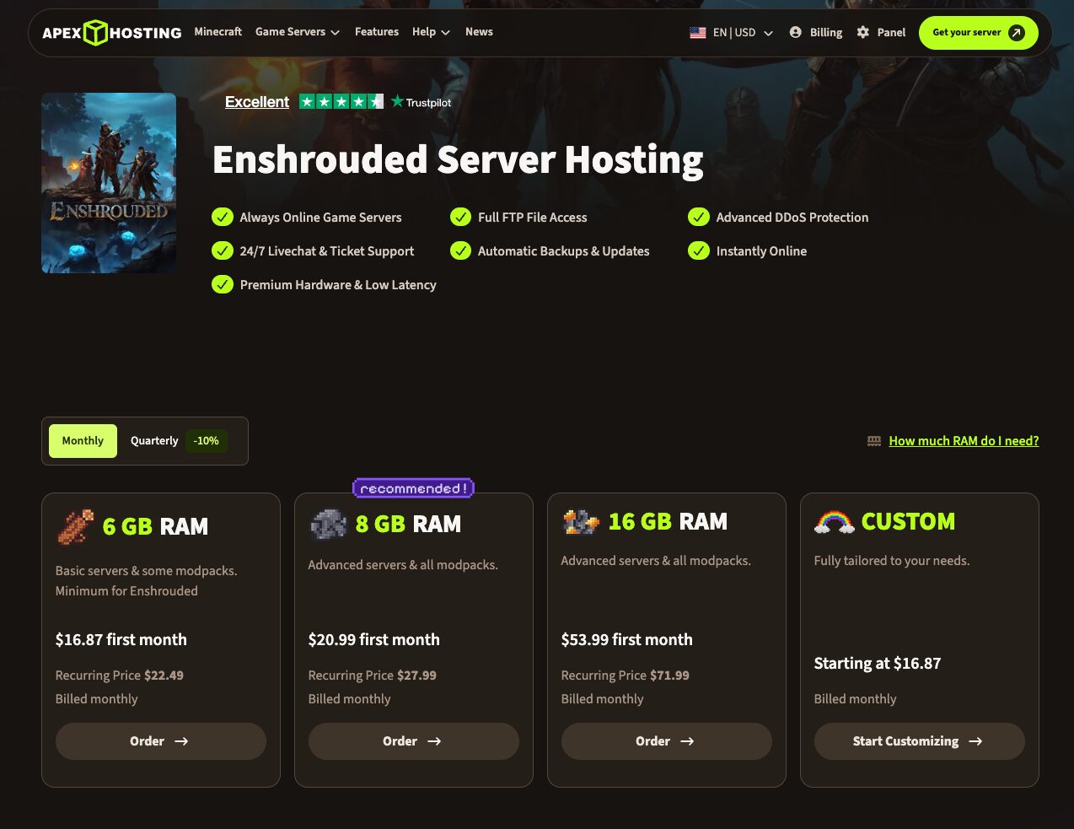Click the Billing account icon
The height and width of the screenshot is (829, 1074).
[x=796, y=32]
